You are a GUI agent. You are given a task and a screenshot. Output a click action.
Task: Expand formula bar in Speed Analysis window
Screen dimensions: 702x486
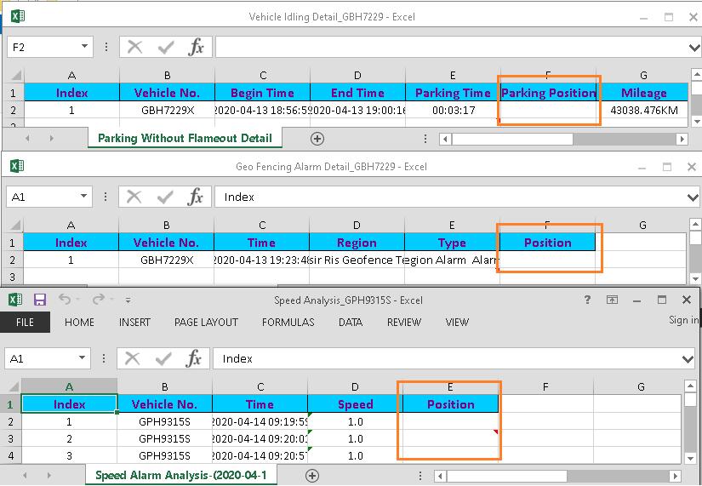(x=688, y=359)
